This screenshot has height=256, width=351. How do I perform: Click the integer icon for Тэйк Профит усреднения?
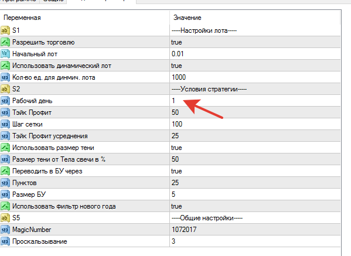[x=5, y=136]
